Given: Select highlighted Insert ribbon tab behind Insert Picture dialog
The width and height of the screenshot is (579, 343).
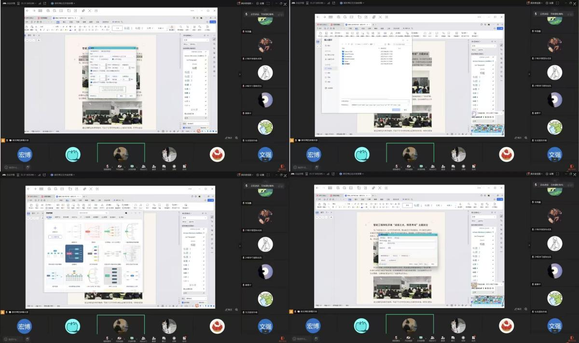Looking at the screenshot, I should pos(357,29).
